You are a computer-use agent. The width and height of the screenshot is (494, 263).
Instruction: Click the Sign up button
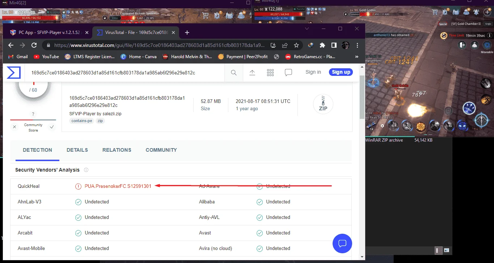pyautogui.click(x=341, y=72)
